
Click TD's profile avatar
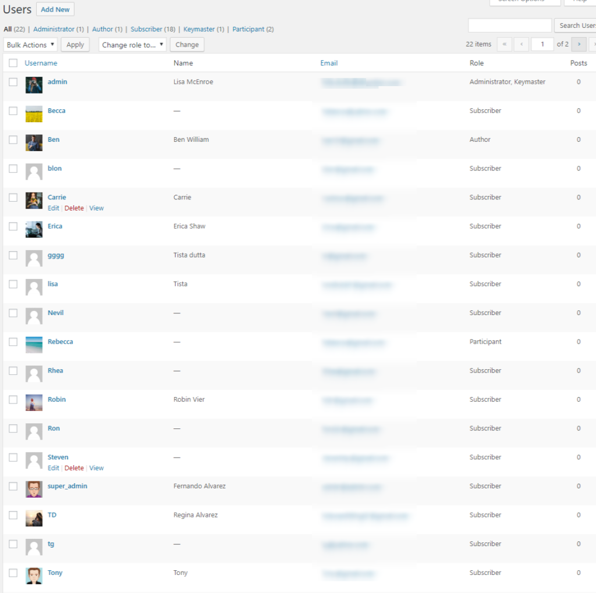point(33,519)
